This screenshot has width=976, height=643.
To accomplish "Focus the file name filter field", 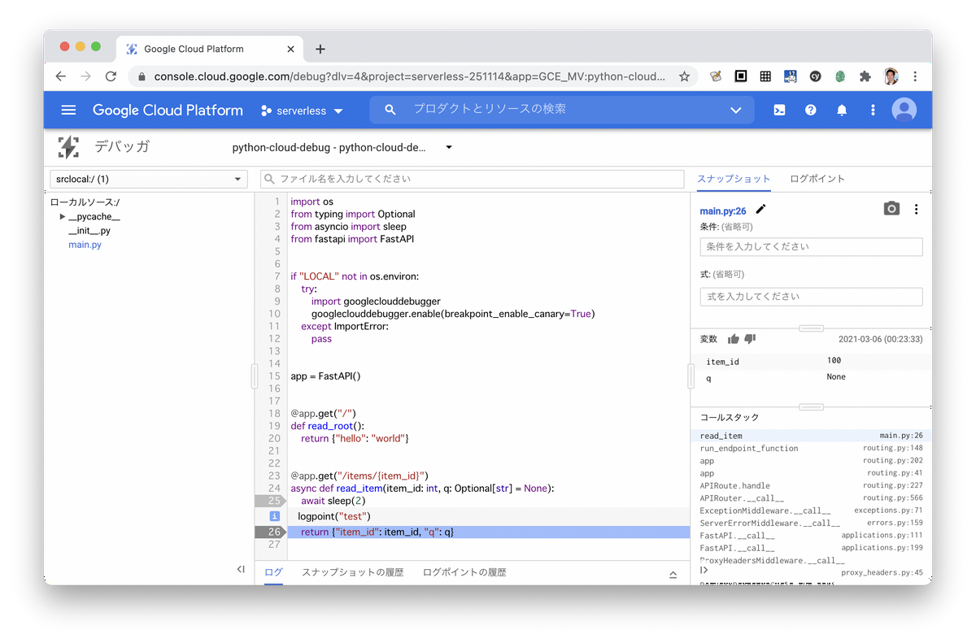I will [473, 179].
